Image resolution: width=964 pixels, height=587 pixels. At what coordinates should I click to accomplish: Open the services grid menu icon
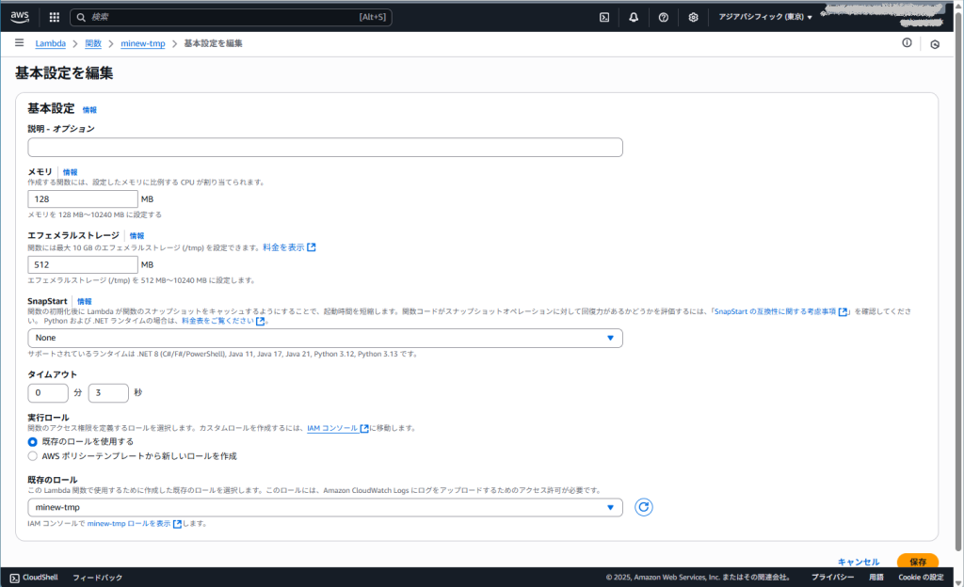[54, 17]
